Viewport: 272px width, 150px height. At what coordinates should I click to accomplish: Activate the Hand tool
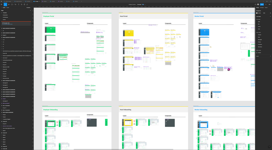click(24, 4)
